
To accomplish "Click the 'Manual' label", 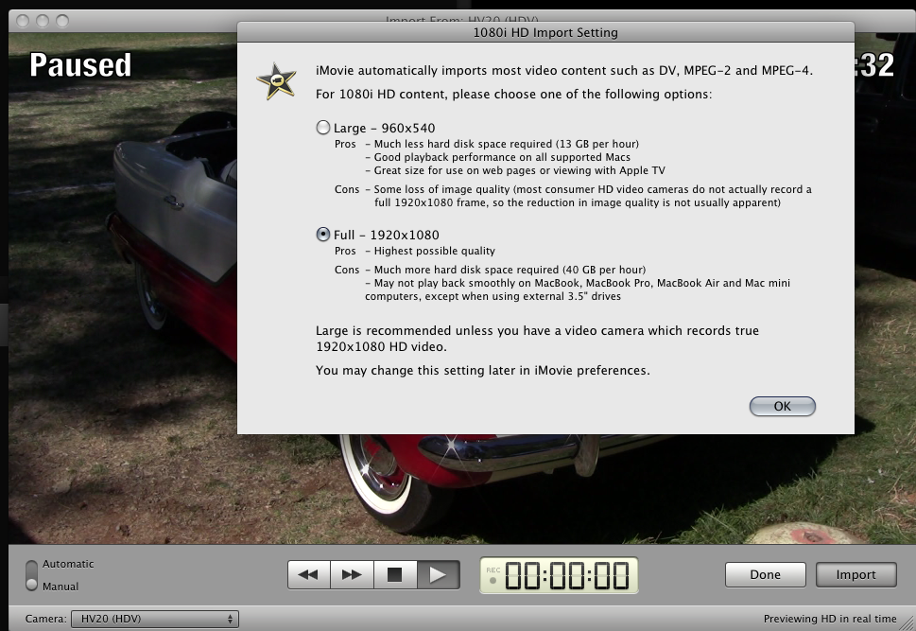I will (60, 586).
